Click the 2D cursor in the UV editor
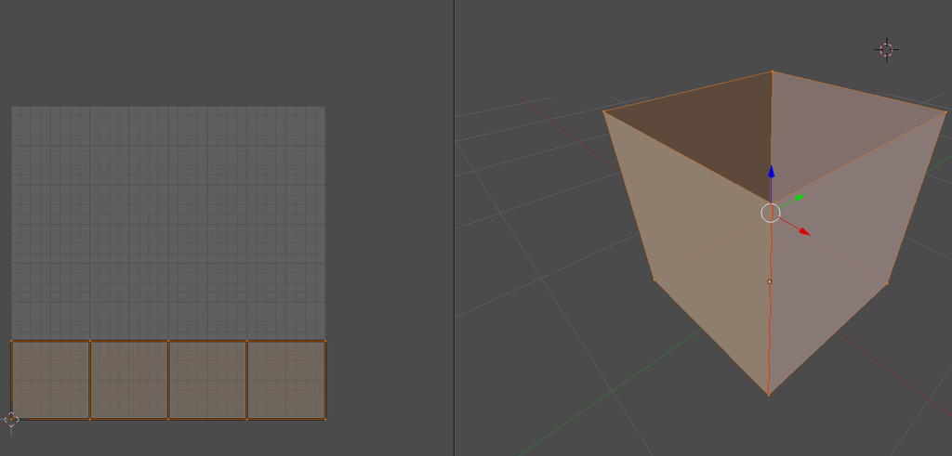This screenshot has width=952, height=456. coord(11,419)
